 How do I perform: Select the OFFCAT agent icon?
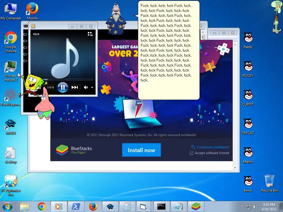(248, 126)
